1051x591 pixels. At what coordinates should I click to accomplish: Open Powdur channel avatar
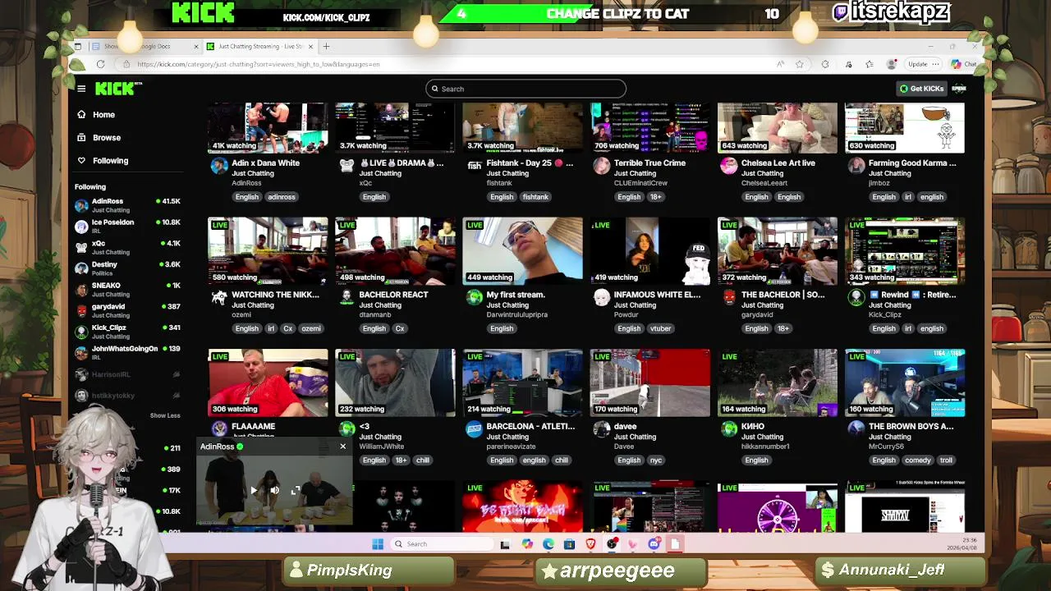(602, 297)
